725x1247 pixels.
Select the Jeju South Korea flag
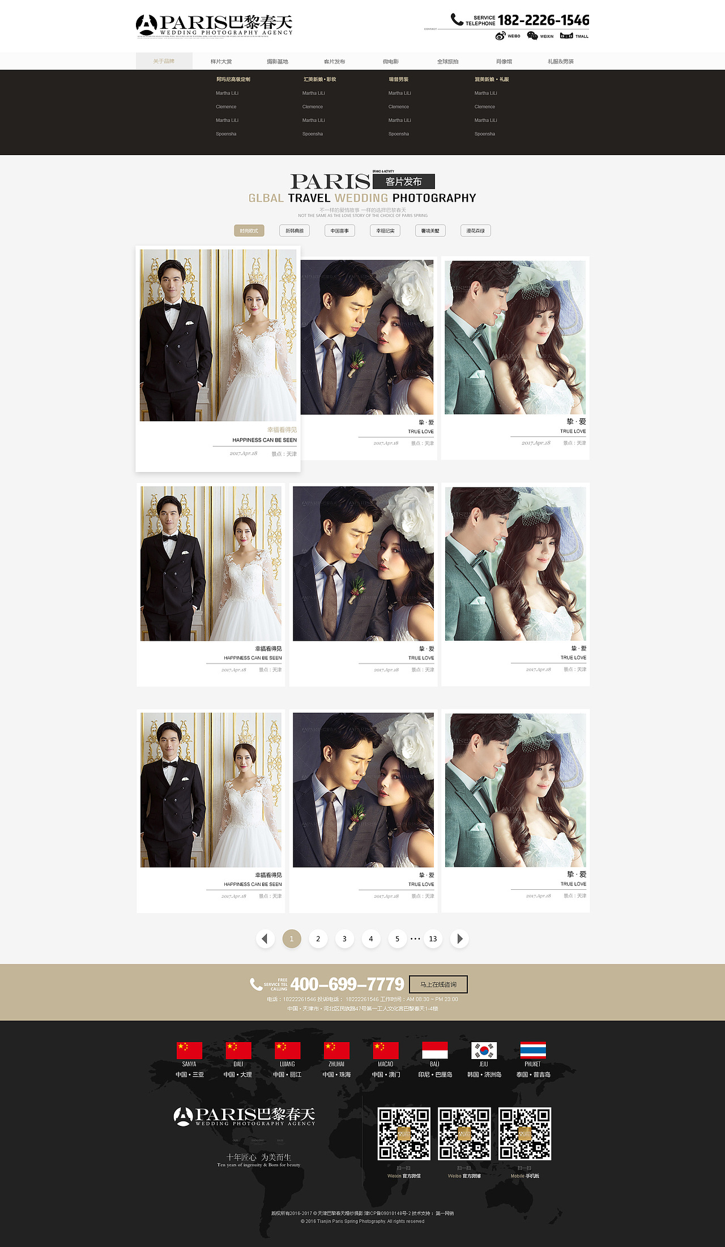pyautogui.click(x=484, y=1050)
